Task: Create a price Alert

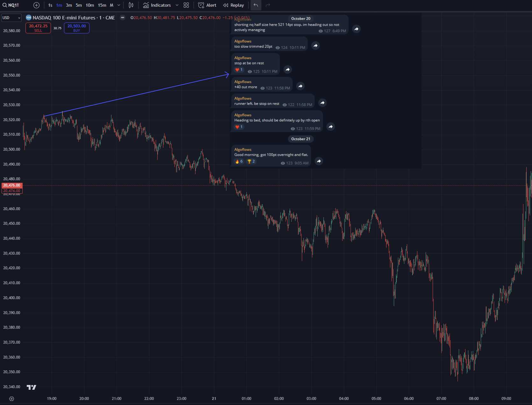Action: pos(207,5)
